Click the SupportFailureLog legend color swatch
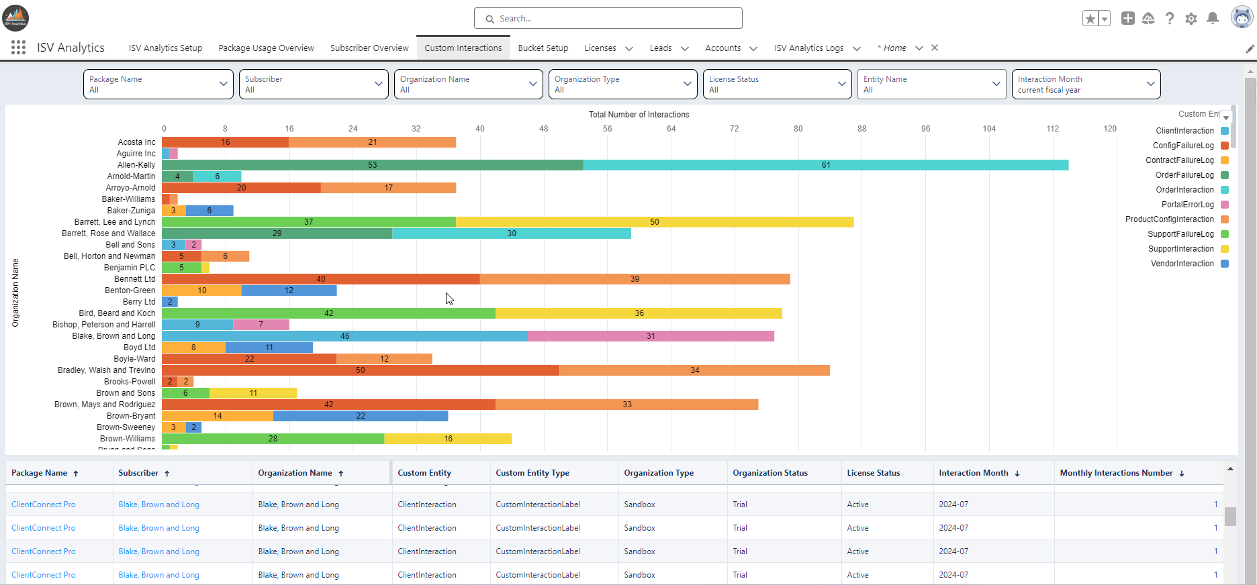The width and height of the screenshot is (1257, 585). 1225,234
